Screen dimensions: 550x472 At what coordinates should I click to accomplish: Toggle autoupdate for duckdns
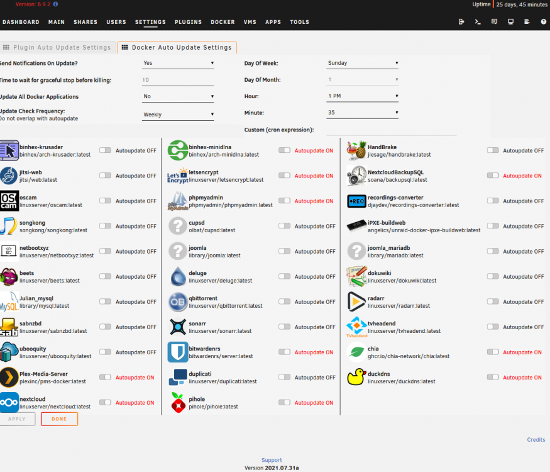pos(493,377)
